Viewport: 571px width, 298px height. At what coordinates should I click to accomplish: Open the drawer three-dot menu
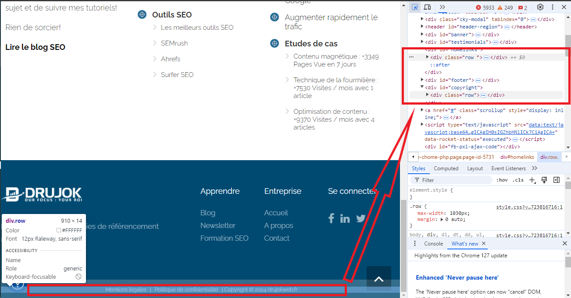pyautogui.click(x=415, y=244)
